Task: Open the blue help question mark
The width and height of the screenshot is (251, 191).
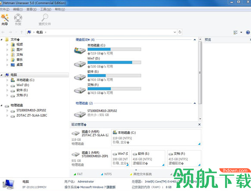Action: click(x=248, y=32)
